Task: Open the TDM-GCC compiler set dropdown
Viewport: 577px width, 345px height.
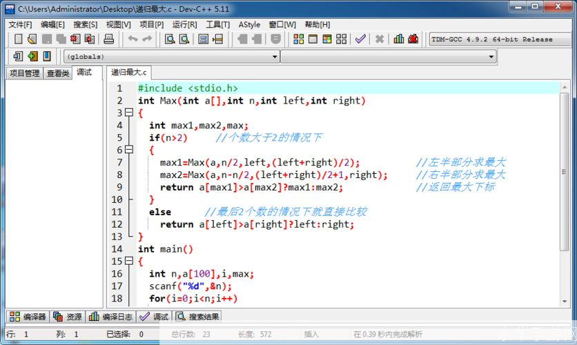Action: pyautogui.click(x=500, y=39)
